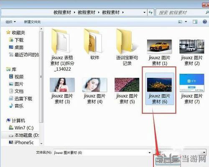The image size is (209, 167).
Task: Select 计算机 computer in sidebar
Action: pos(18,121)
